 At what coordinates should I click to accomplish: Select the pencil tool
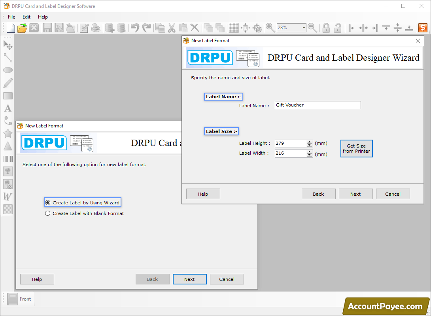click(x=8, y=83)
